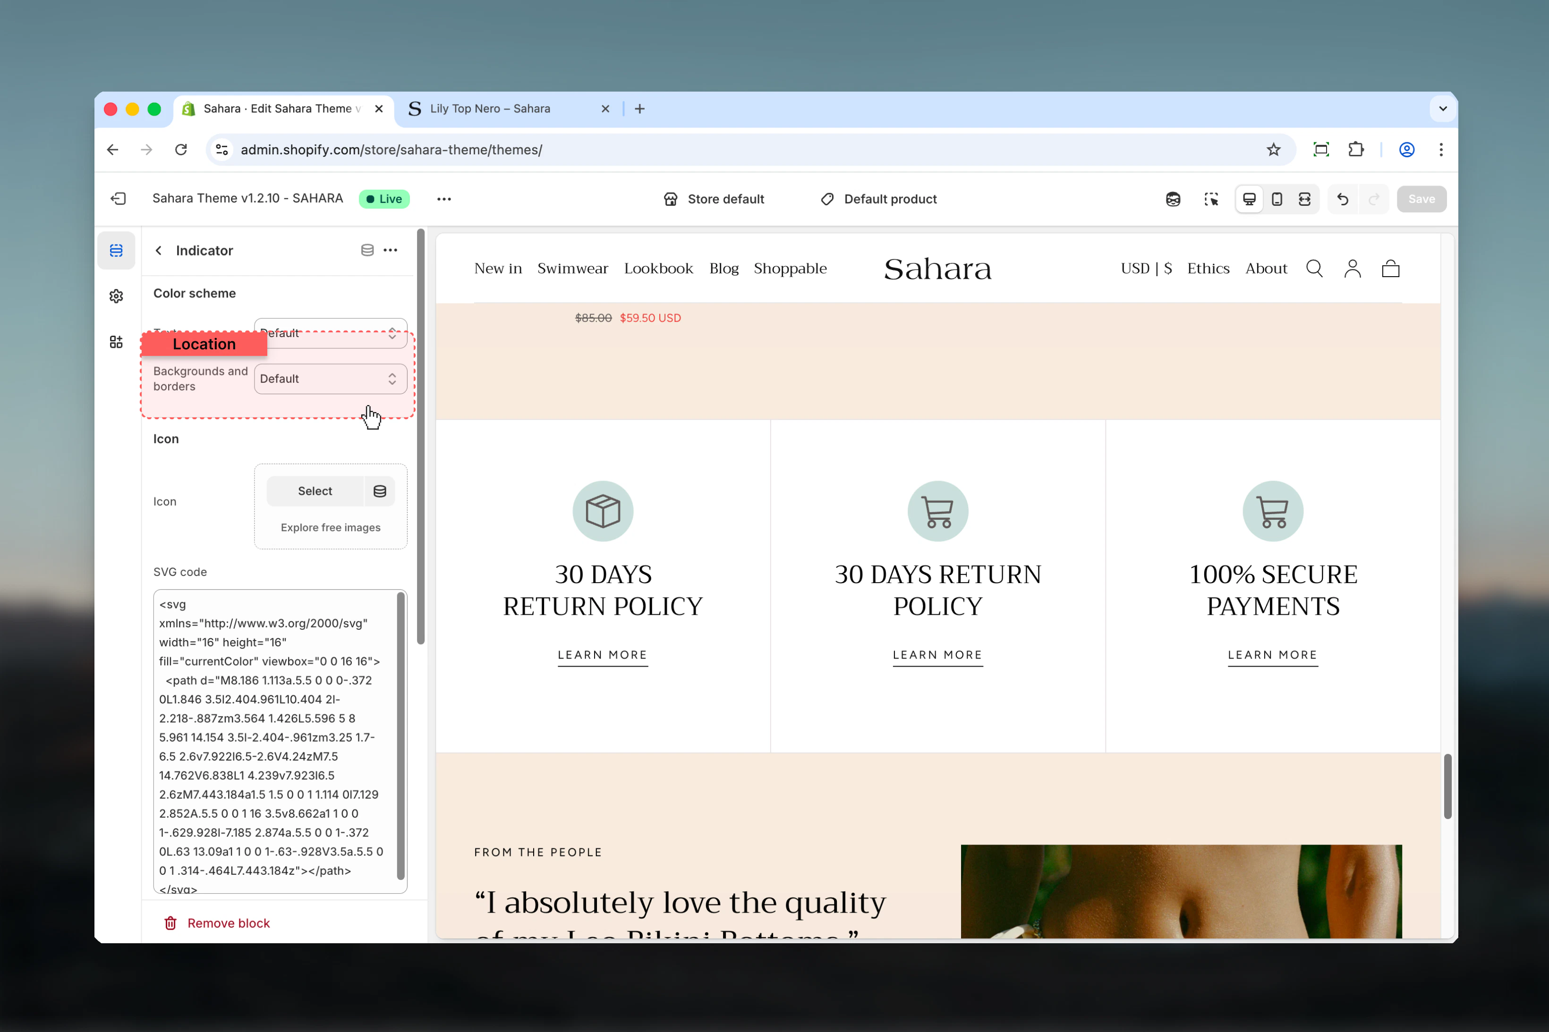Open tab search dropdown arrow
The image size is (1549, 1032).
point(1442,109)
